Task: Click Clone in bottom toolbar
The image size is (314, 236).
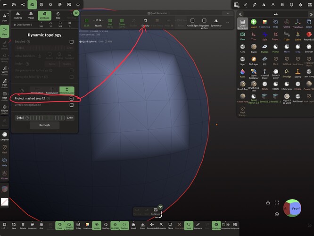Action: pyautogui.click(x=170, y=225)
